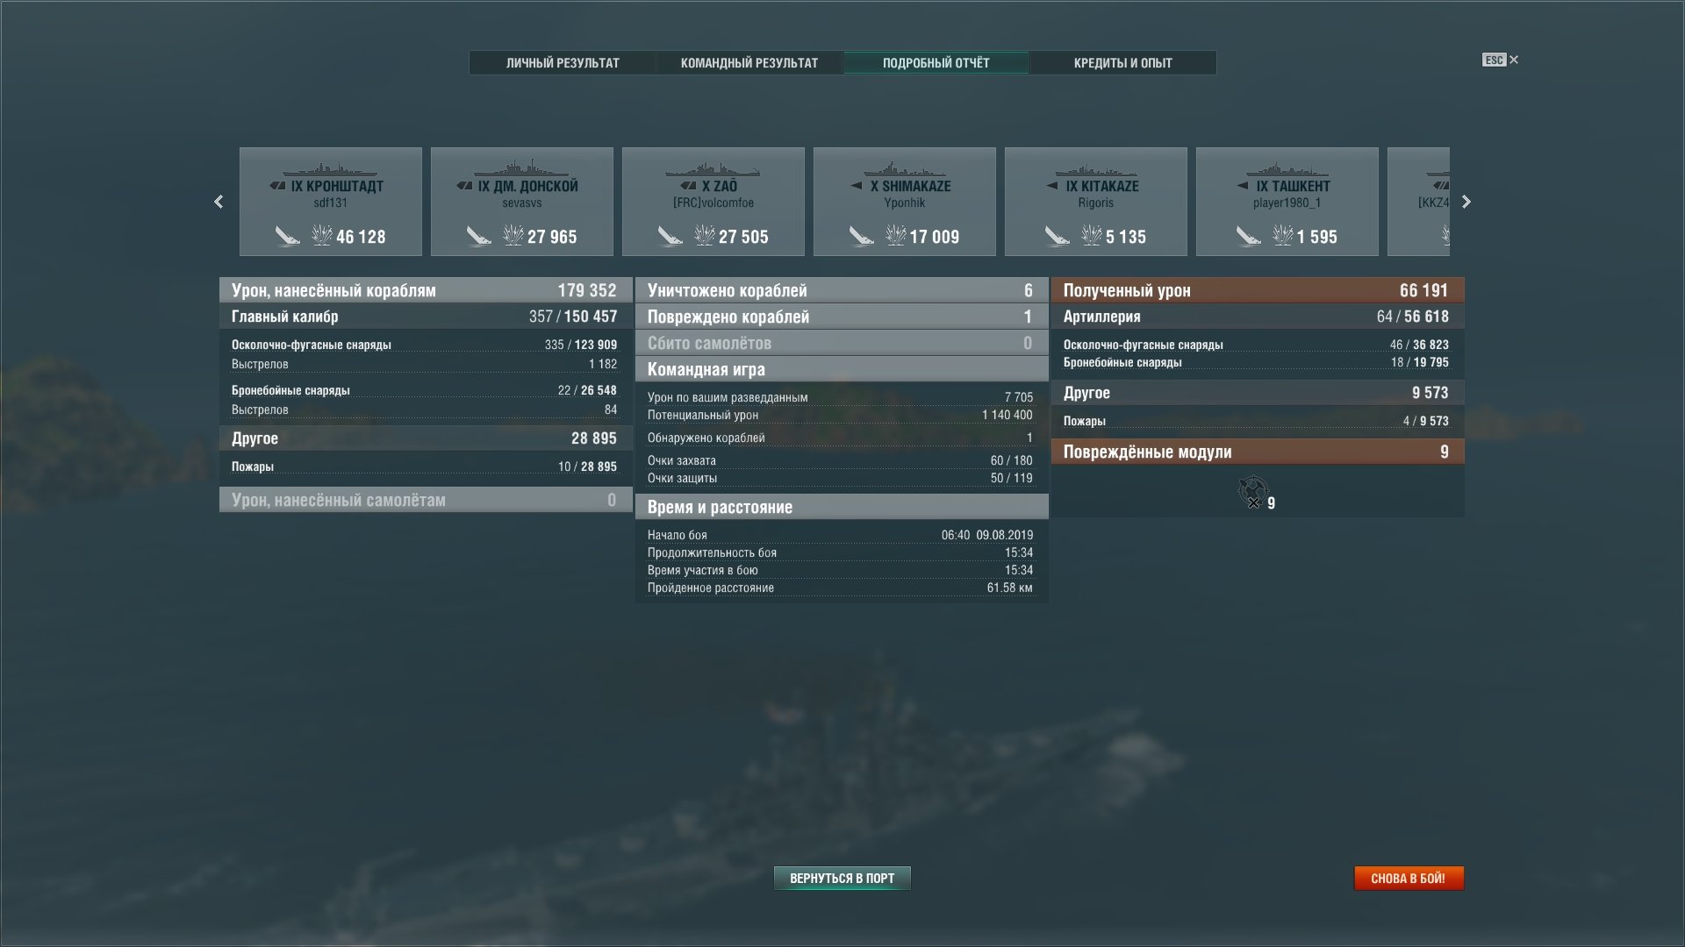Open the Личный результат tab
Image resolution: width=1685 pixels, height=947 pixels.
[x=563, y=63]
